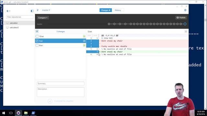Select the calculator2 repository
This screenshot has width=207, height=116.
[19, 27]
